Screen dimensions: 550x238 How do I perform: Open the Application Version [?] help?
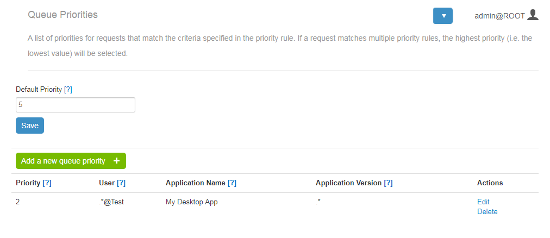click(x=388, y=183)
